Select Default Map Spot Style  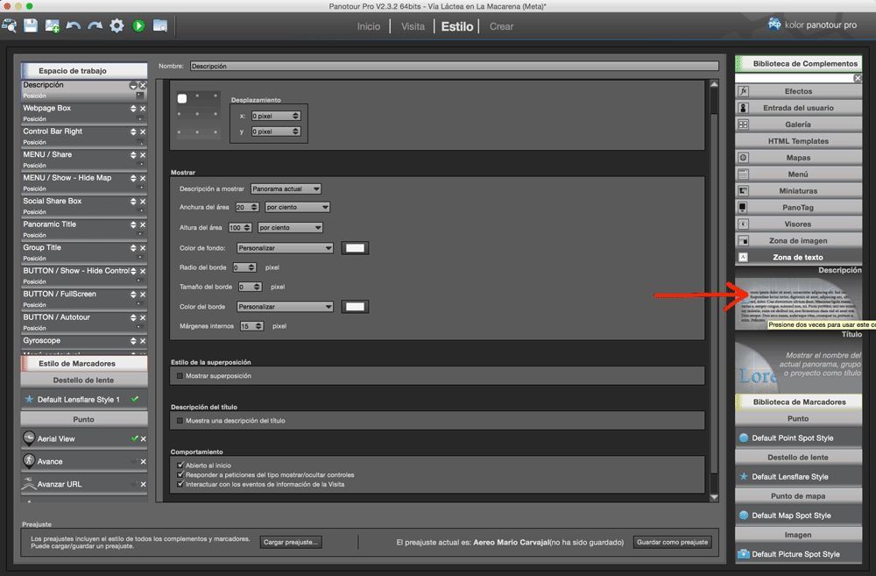(798, 516)
